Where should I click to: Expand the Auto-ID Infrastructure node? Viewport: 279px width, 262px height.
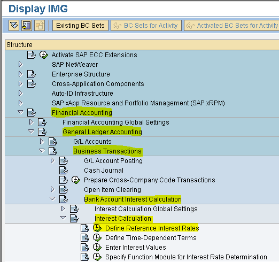point(20,93)
